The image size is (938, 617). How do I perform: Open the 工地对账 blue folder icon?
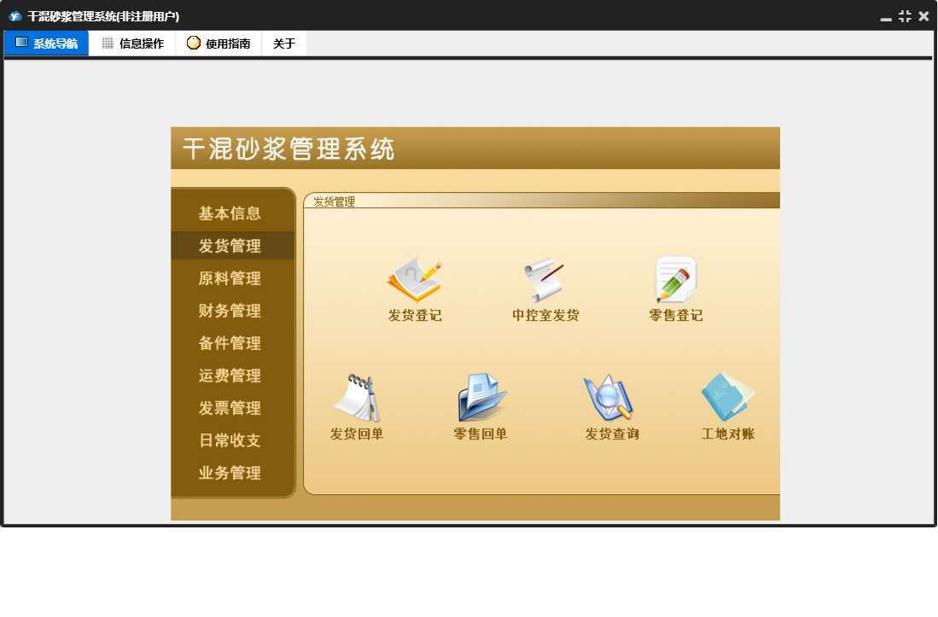click(727, 398)
